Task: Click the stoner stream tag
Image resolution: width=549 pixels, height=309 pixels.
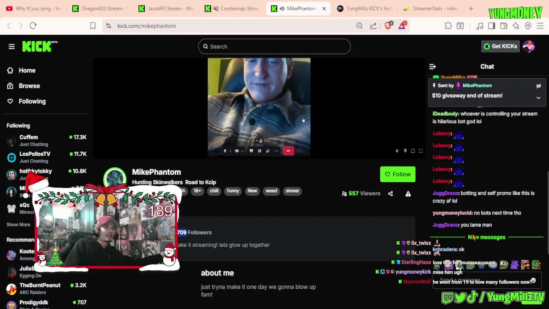Action: pos(293,191)
